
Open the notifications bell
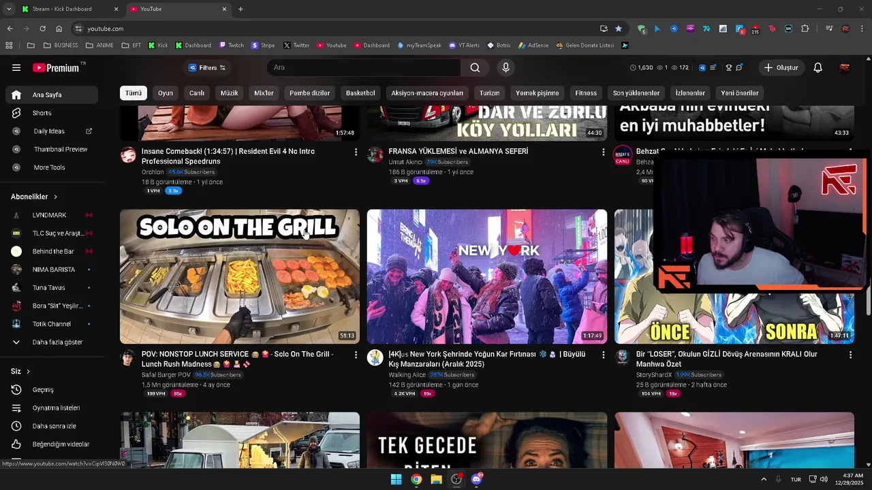(x=818, y=67)
